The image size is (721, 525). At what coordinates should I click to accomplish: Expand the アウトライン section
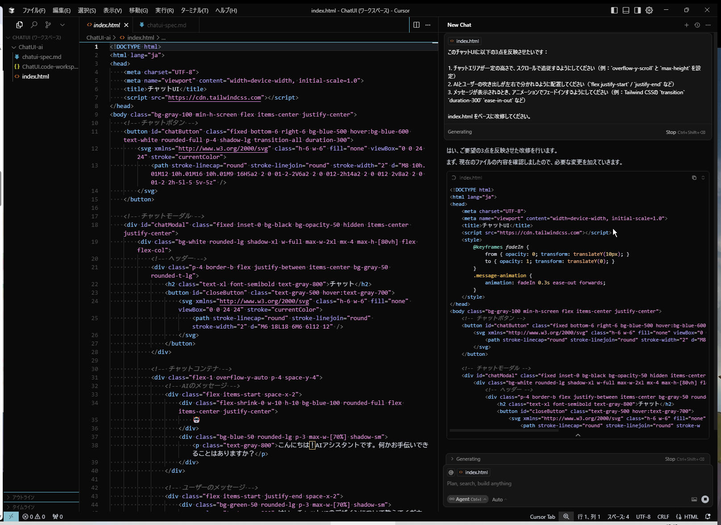(23, 497)
